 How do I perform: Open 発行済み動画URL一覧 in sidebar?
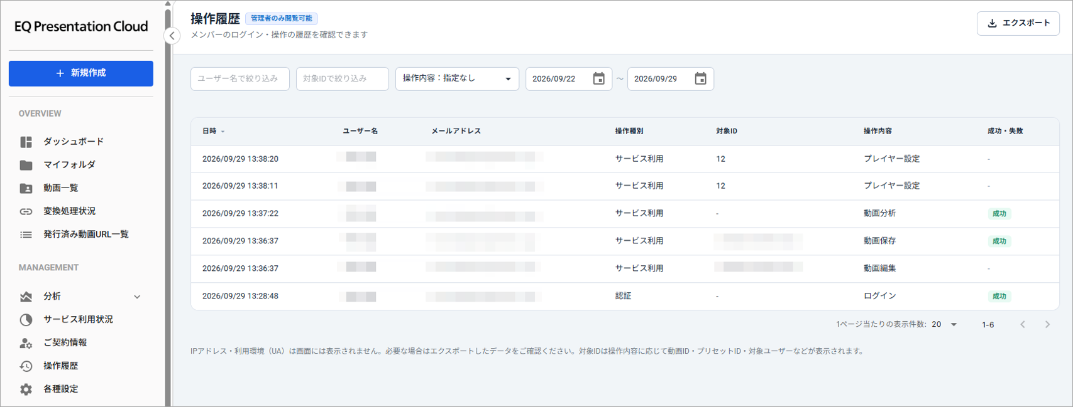tap(86, 235)
